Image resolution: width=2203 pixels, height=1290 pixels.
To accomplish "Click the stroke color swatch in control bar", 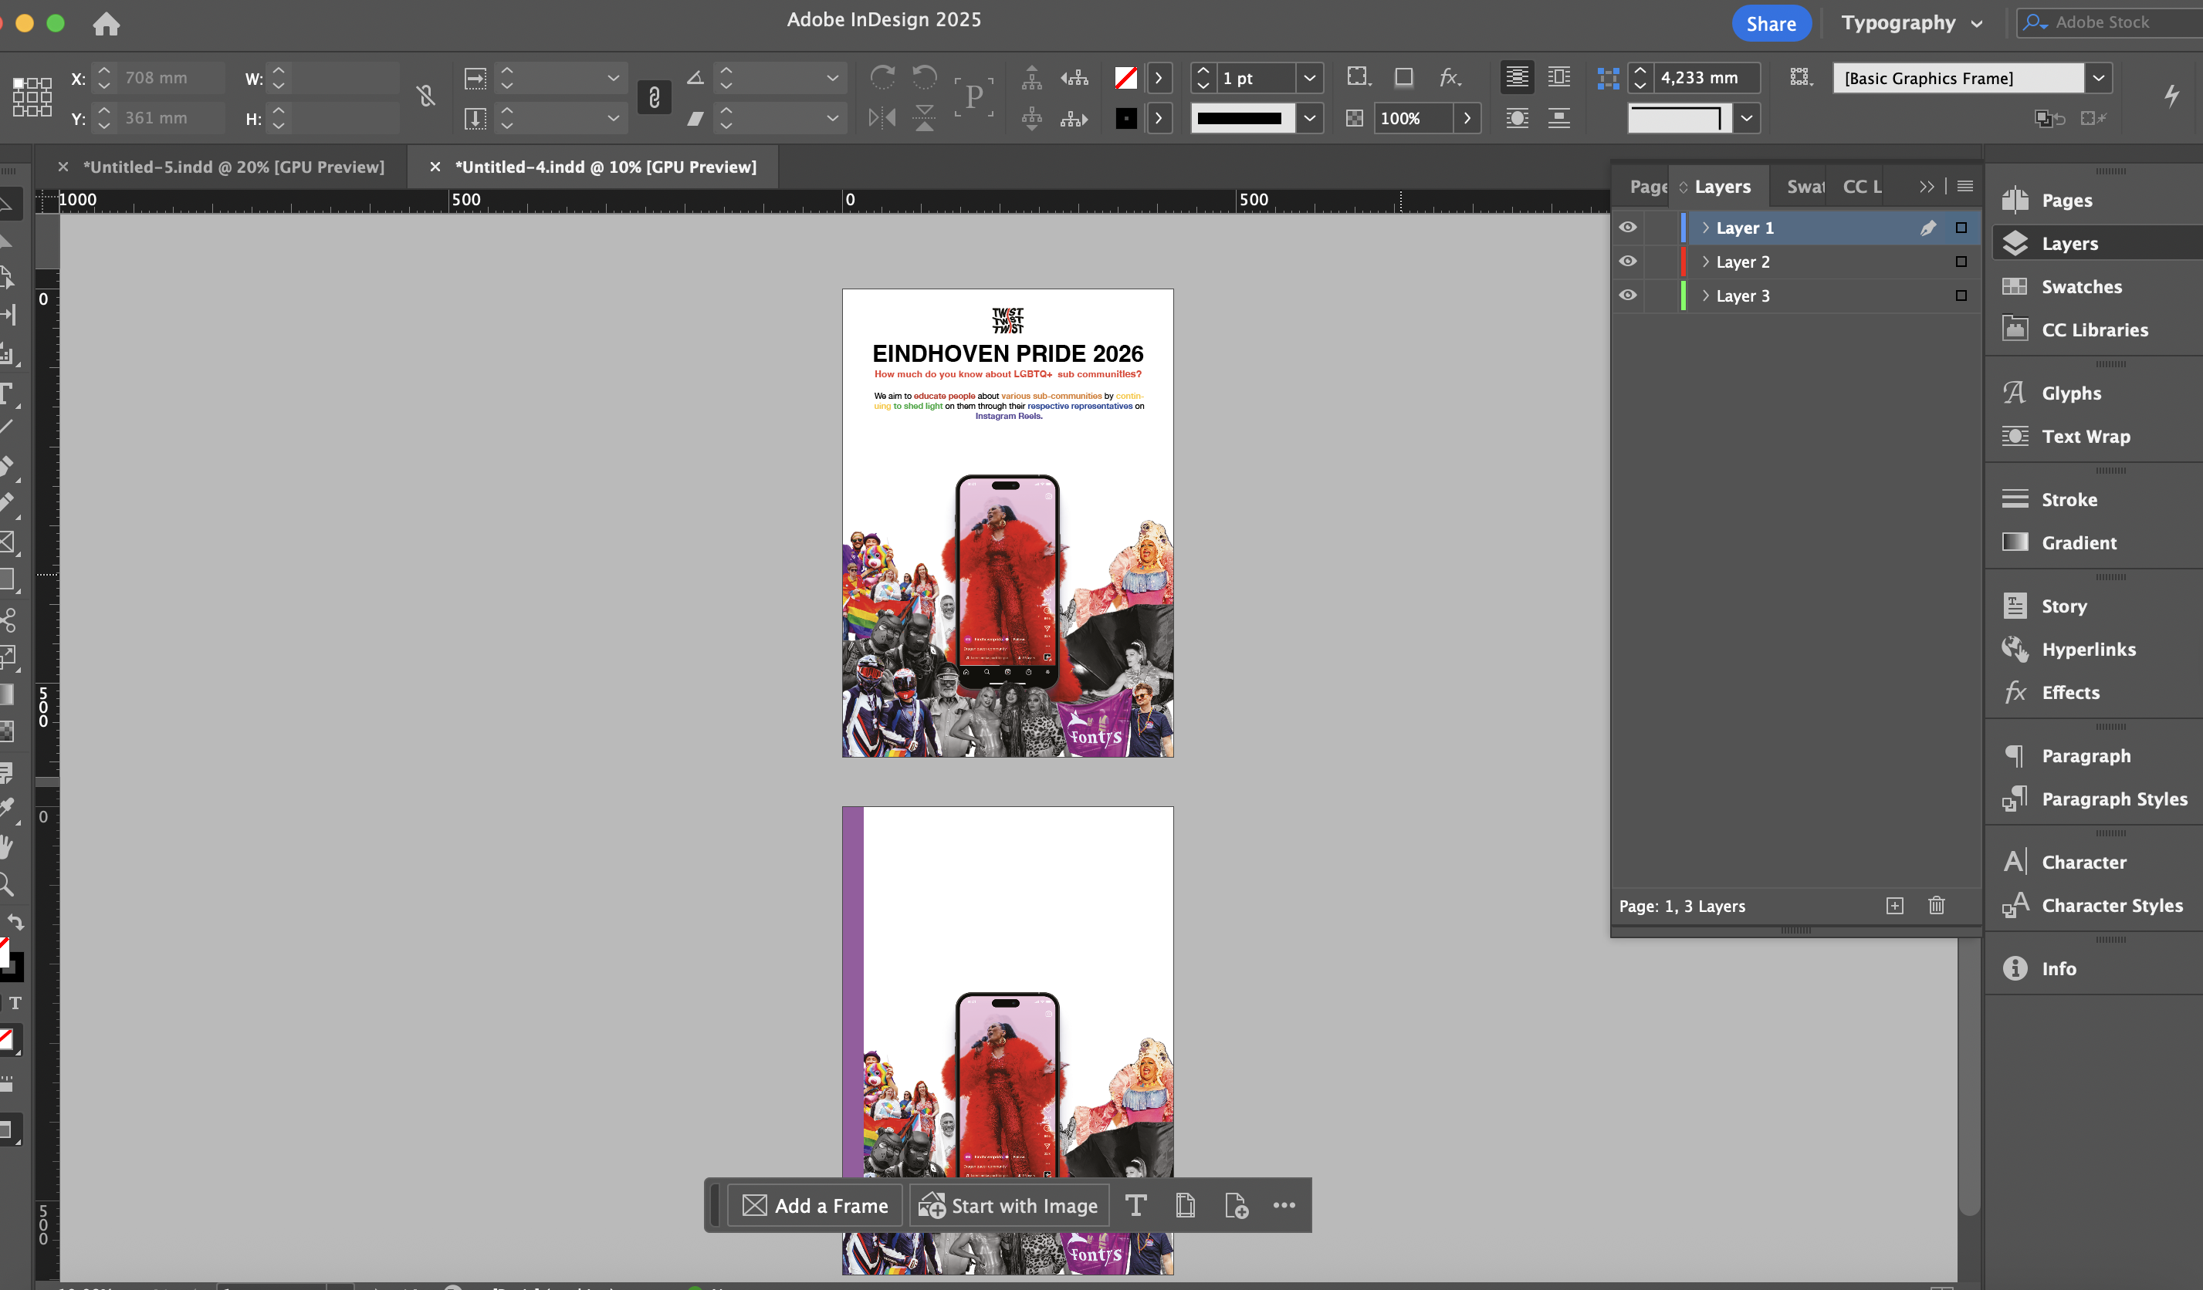I will click(x=1126, y=118).
